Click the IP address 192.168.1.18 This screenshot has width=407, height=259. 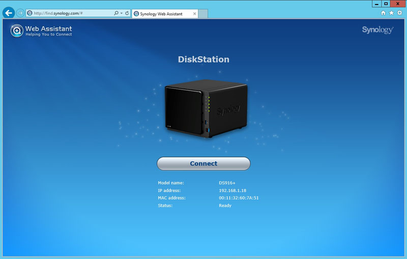click(232, 190)
